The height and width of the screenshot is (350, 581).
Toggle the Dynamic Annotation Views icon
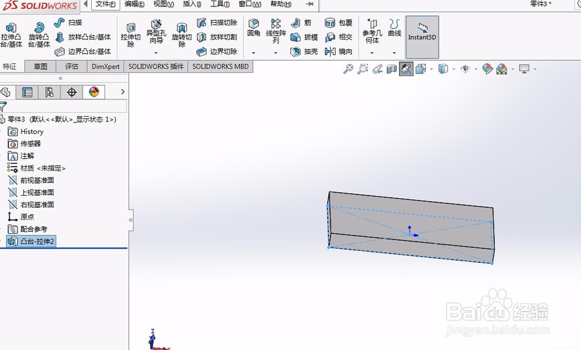tap(406, 69)
